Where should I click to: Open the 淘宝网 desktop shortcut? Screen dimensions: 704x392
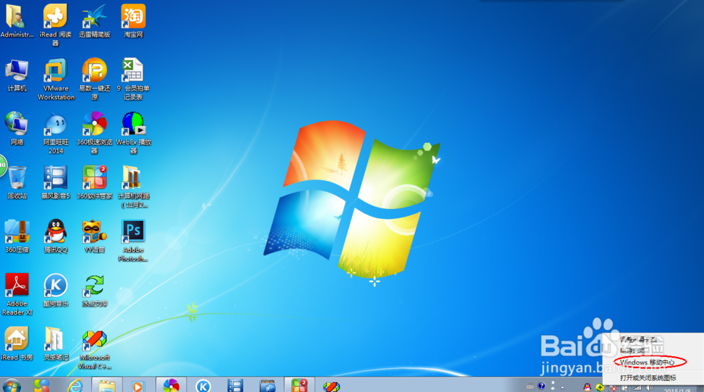pos(133,20)
